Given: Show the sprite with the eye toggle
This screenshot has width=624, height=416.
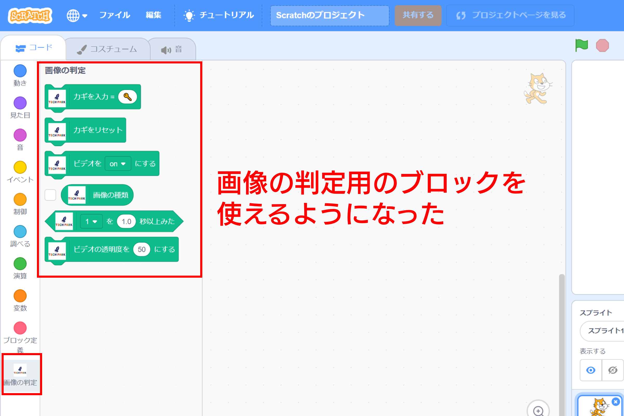Looking at the screenshot, I should coord(590,370).
